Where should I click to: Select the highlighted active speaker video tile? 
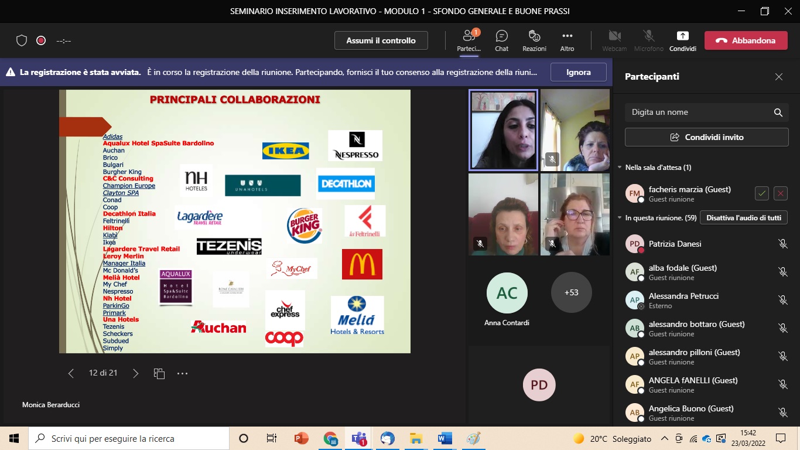click(x=504, y=130)
